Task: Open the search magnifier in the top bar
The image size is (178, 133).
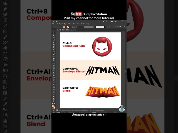Action: click(107, 21)
